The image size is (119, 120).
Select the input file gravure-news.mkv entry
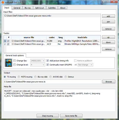click(52, 16)
